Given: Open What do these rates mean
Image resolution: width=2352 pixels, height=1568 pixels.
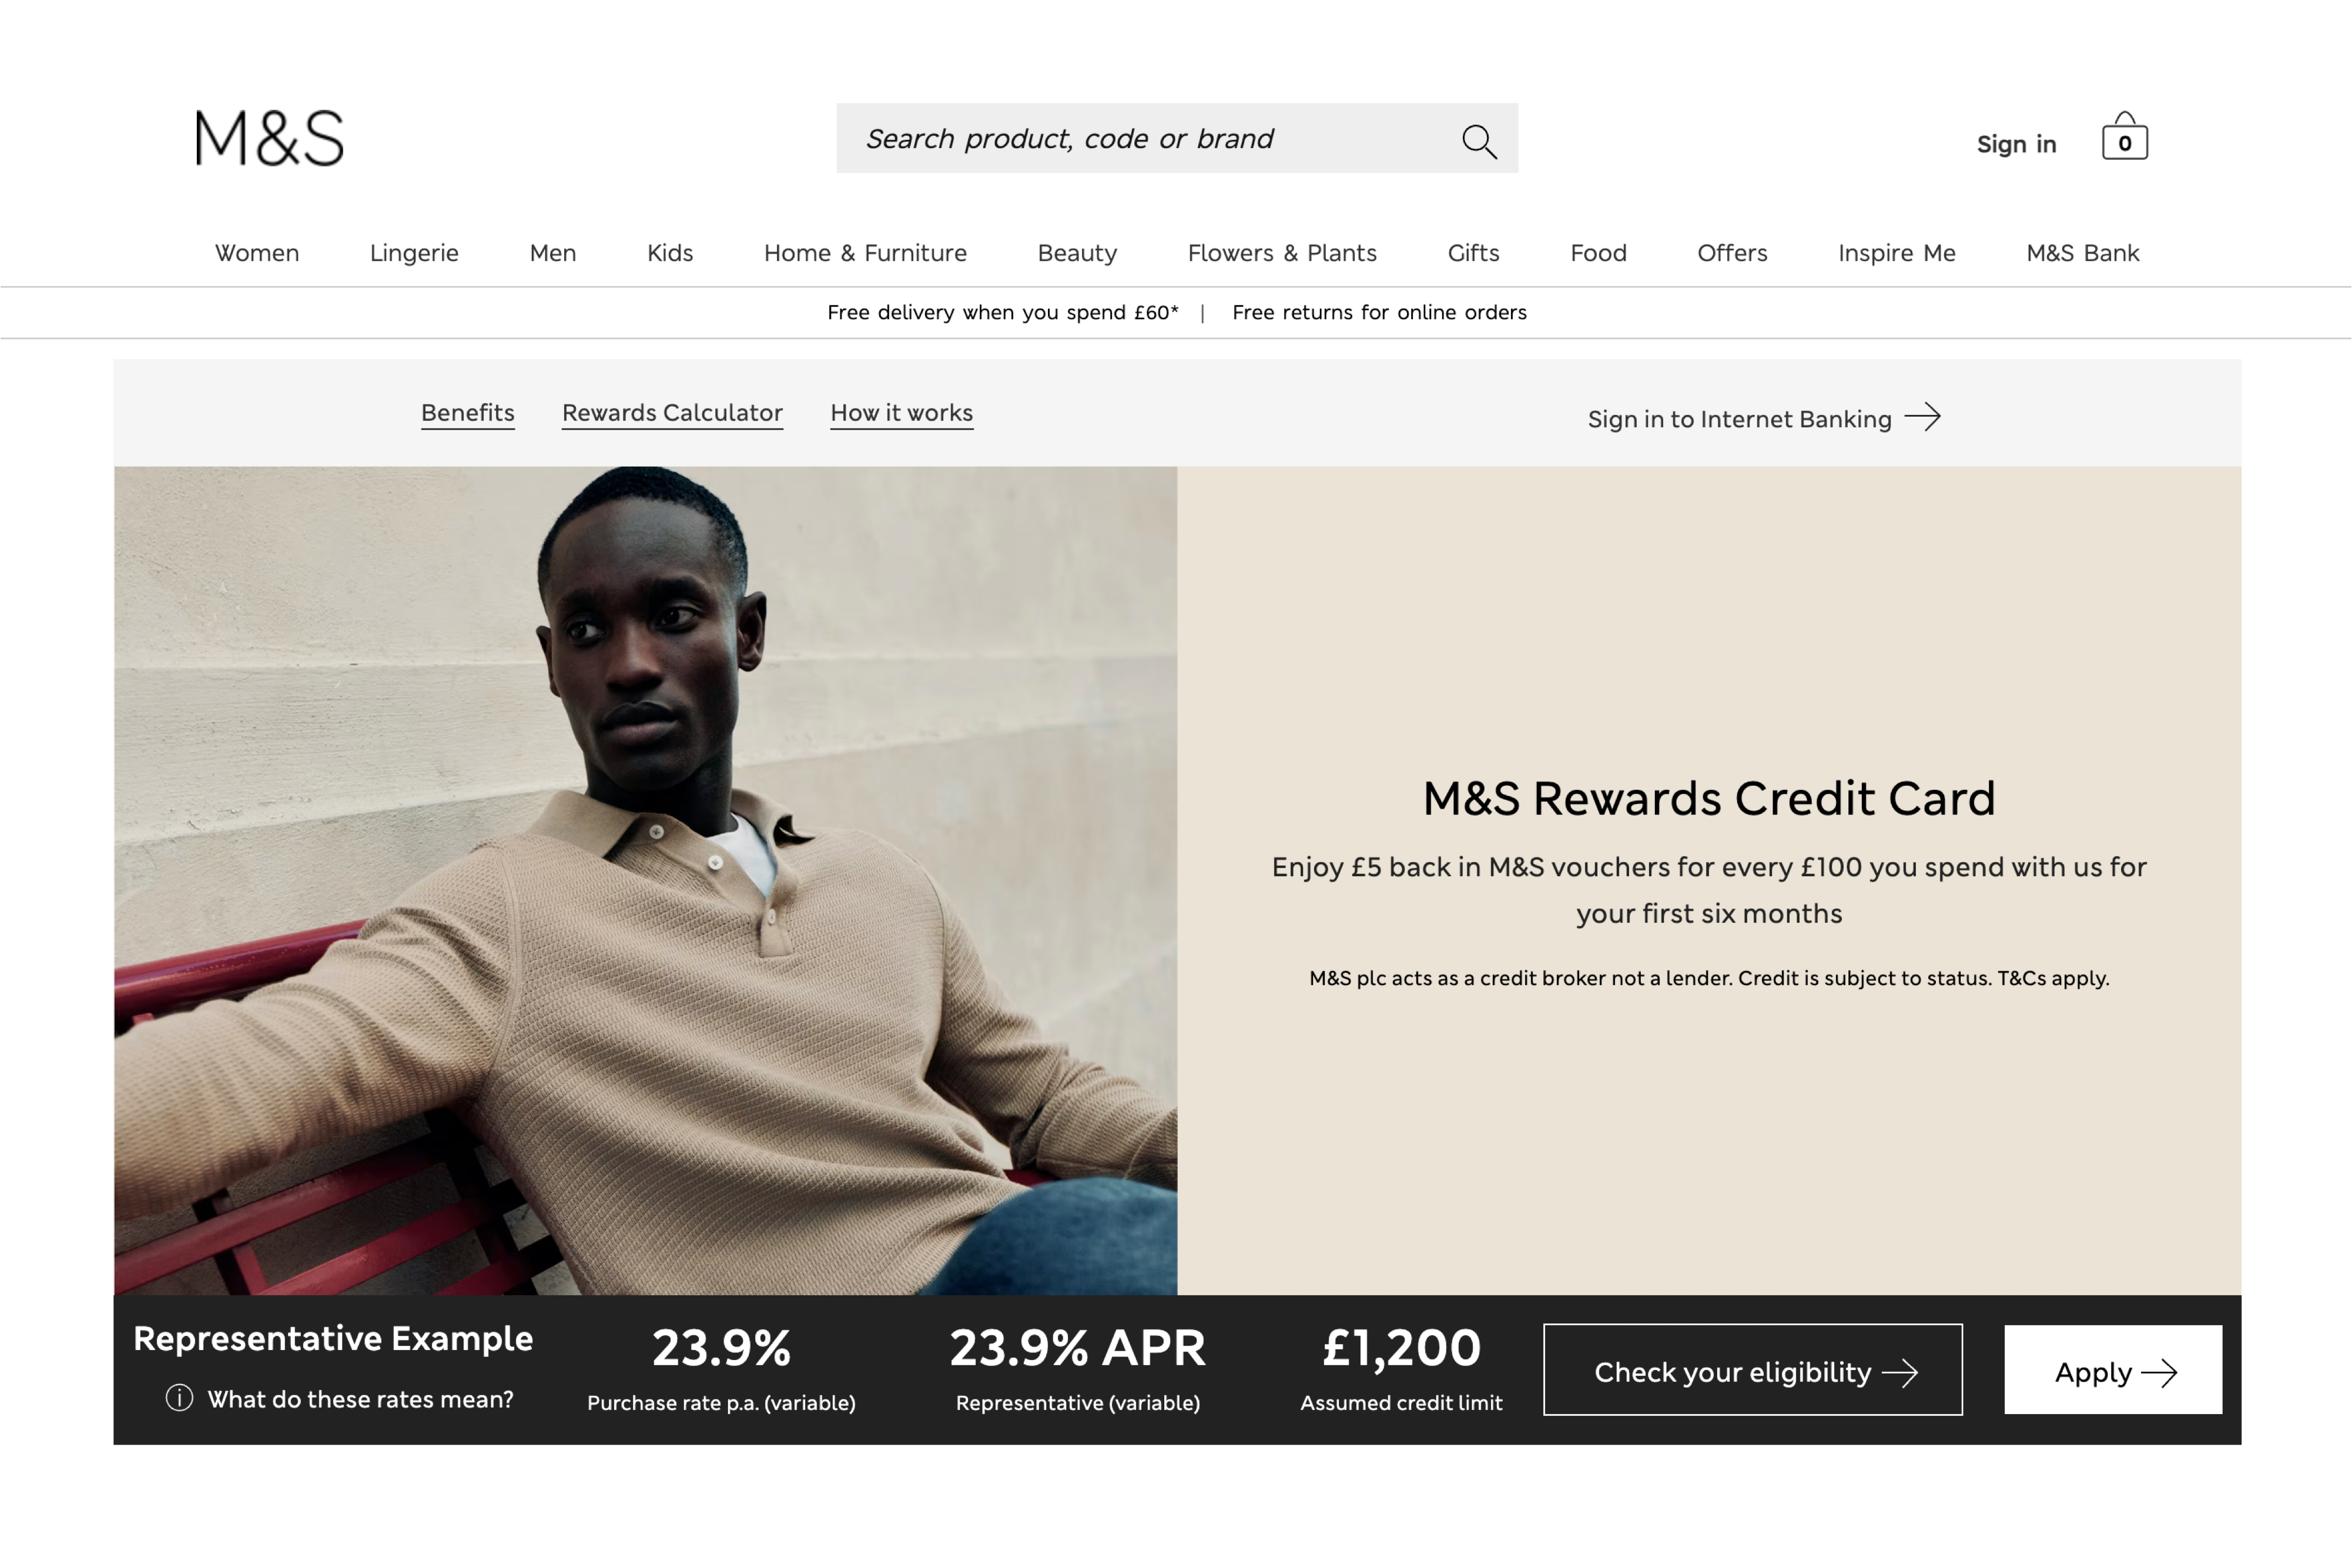Looking at the screenshot, I should pyautogui.click(x=360, y=1399).
